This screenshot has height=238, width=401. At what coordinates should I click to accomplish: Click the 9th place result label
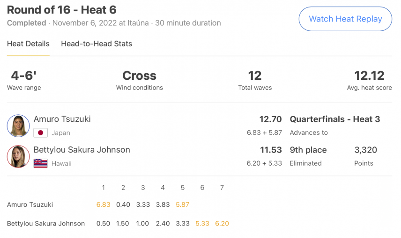308,150
